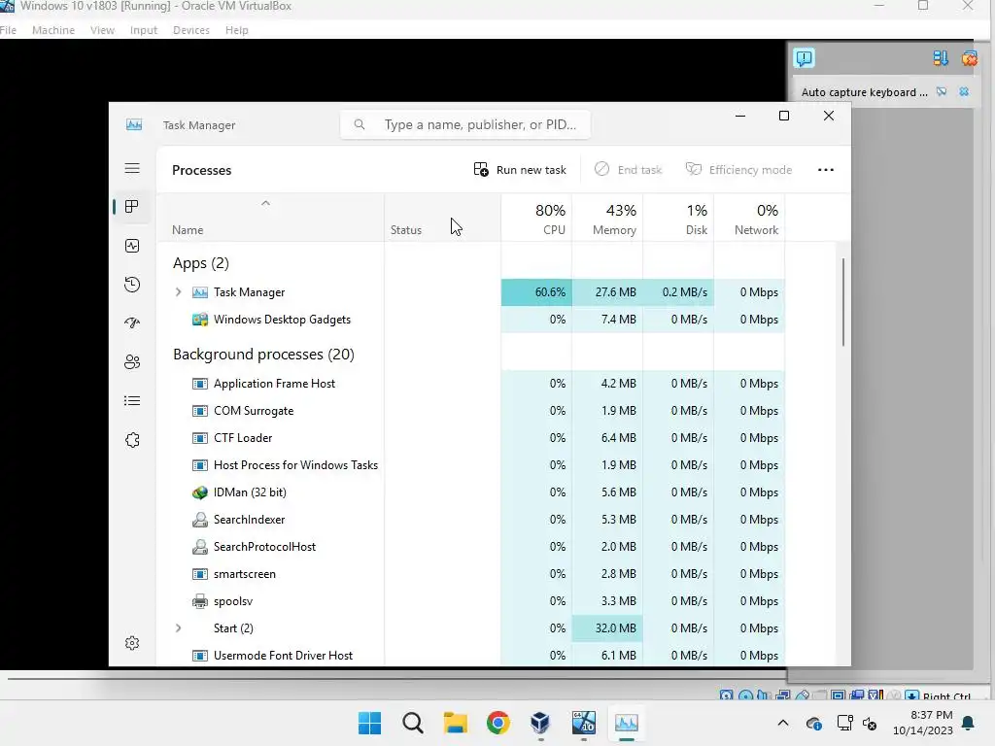Click Run new task button

(520, 169)
